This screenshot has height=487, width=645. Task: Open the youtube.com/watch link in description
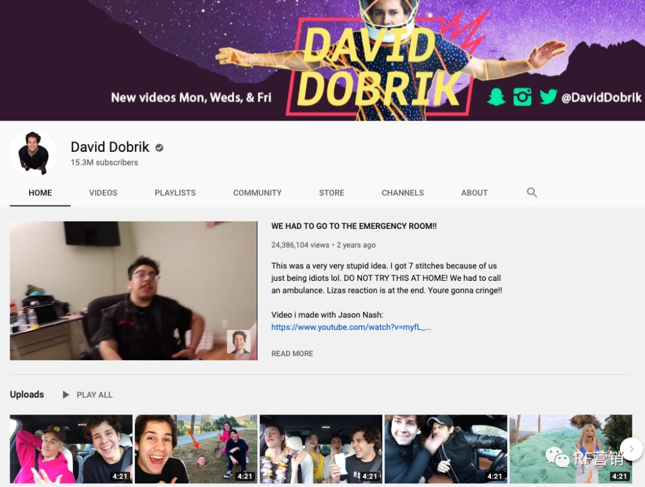pos(351,327)
